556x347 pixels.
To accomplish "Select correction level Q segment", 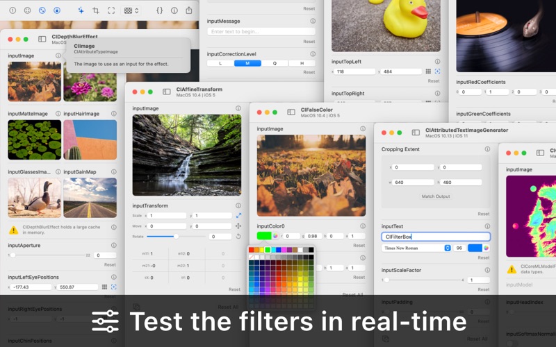I will pos(275,63).
